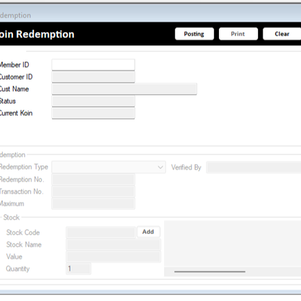This screenshot has height=301, width=301.
Task: Click the Clear button
Action: point(282,34)
